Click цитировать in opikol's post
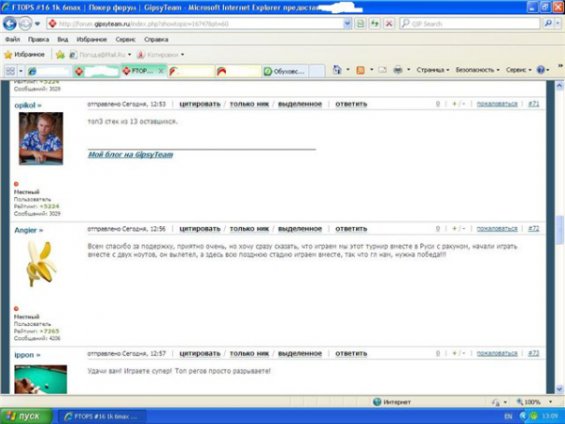The height and width of the screenshot is (424, 565). tap(199, 104)
